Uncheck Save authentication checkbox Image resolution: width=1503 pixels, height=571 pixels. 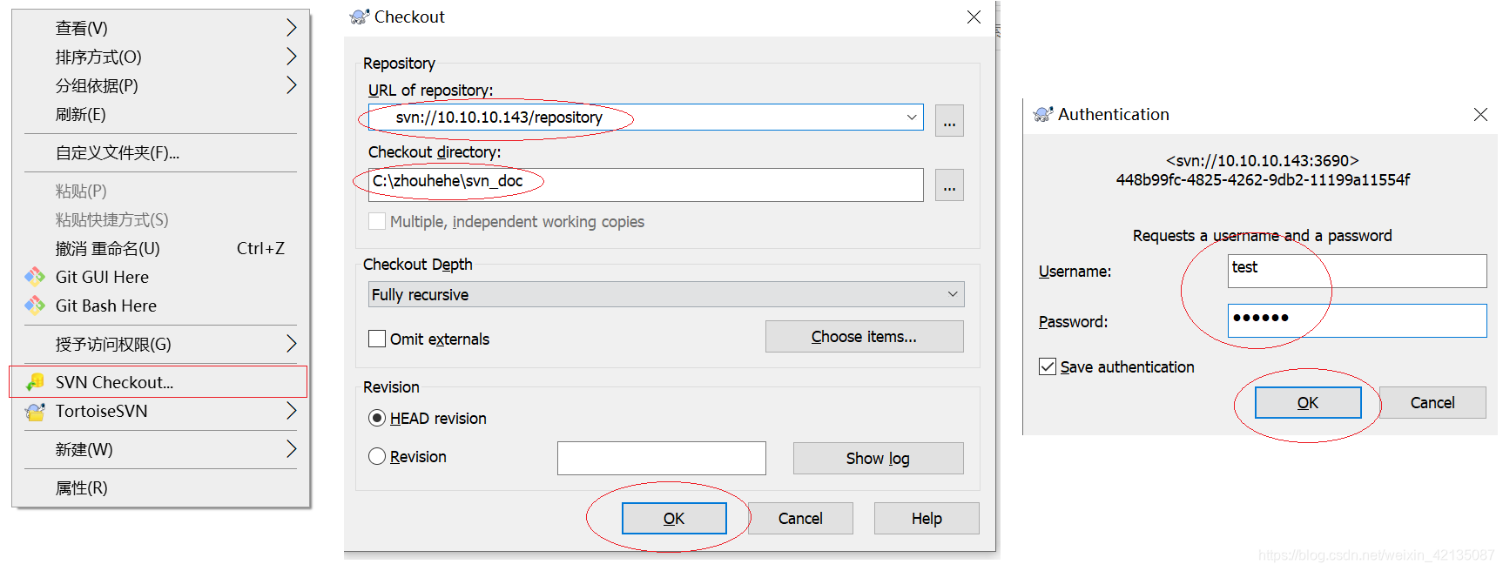(1048, 366)
